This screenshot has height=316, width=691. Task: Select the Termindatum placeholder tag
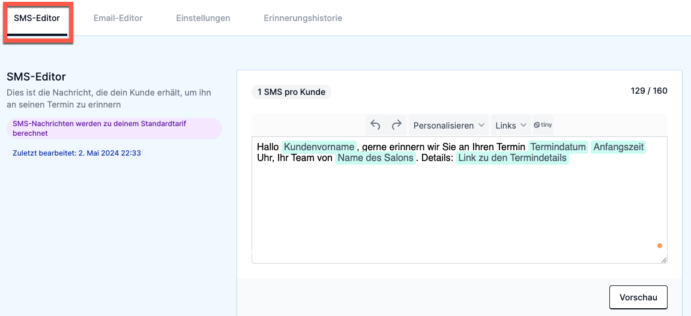tap(558, 147)
